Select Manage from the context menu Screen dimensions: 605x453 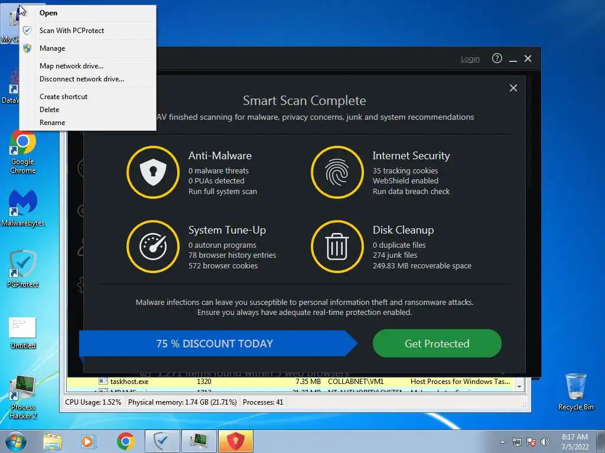[x=88, y=48]
